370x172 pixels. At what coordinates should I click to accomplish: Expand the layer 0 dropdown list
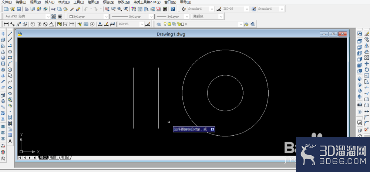pyautogui.click(x=241, y=24)
